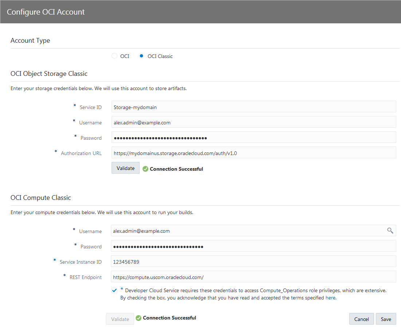
Task: Save the OCI account configuration
Action: point(386,319)
